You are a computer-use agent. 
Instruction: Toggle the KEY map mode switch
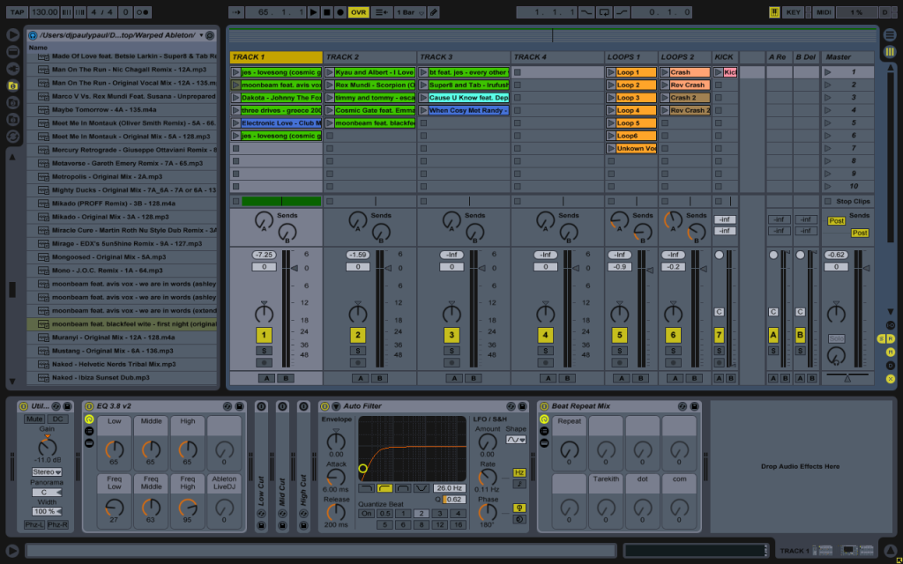point(793,12)
